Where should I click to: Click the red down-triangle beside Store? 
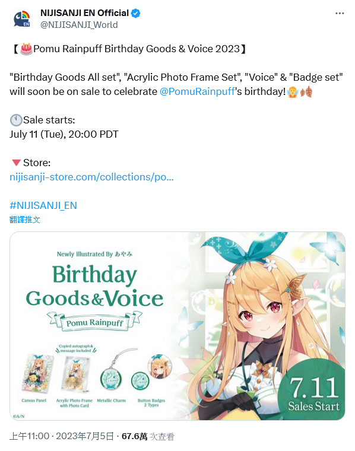pyautogui.click(x=16, y=163)
